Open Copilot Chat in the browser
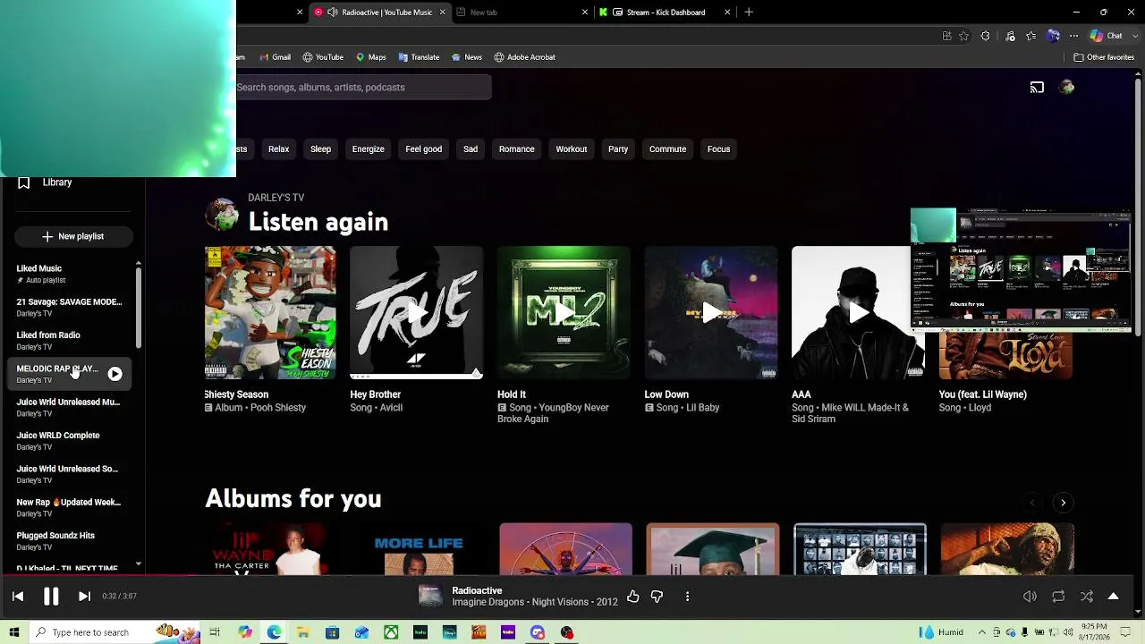This screenshot has height=644, width=1145. pyautogui.click(x=1107, y=36)
